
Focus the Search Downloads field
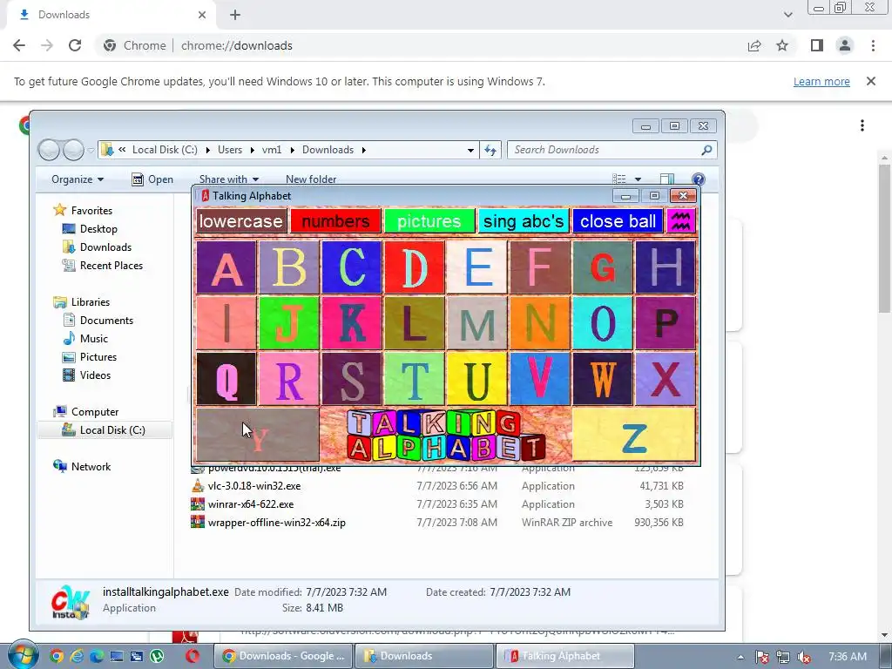[612, 150]
